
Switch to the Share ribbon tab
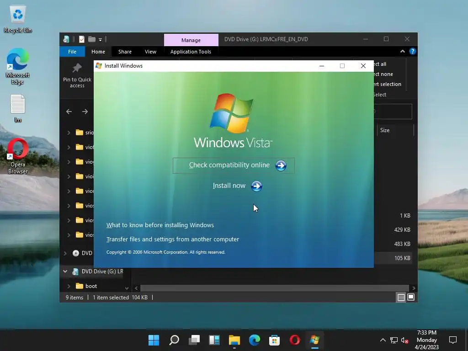[125, 52]
